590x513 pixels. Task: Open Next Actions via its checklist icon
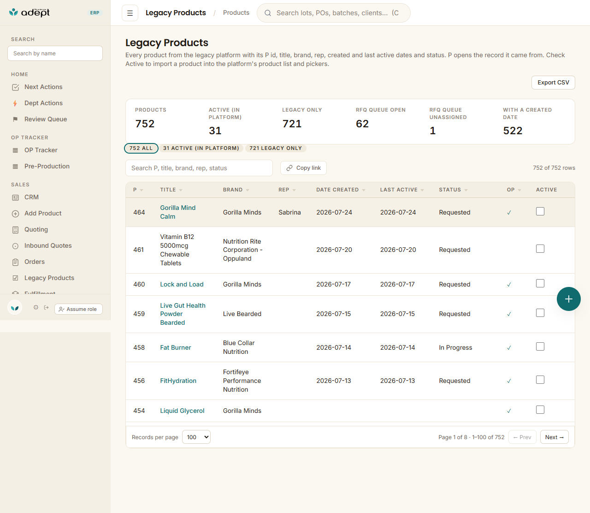[x=15, y=87]
